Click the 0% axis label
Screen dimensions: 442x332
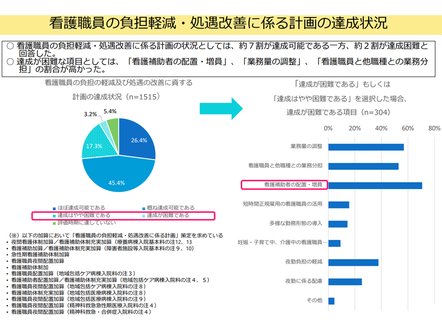click(x=328, y=129)
